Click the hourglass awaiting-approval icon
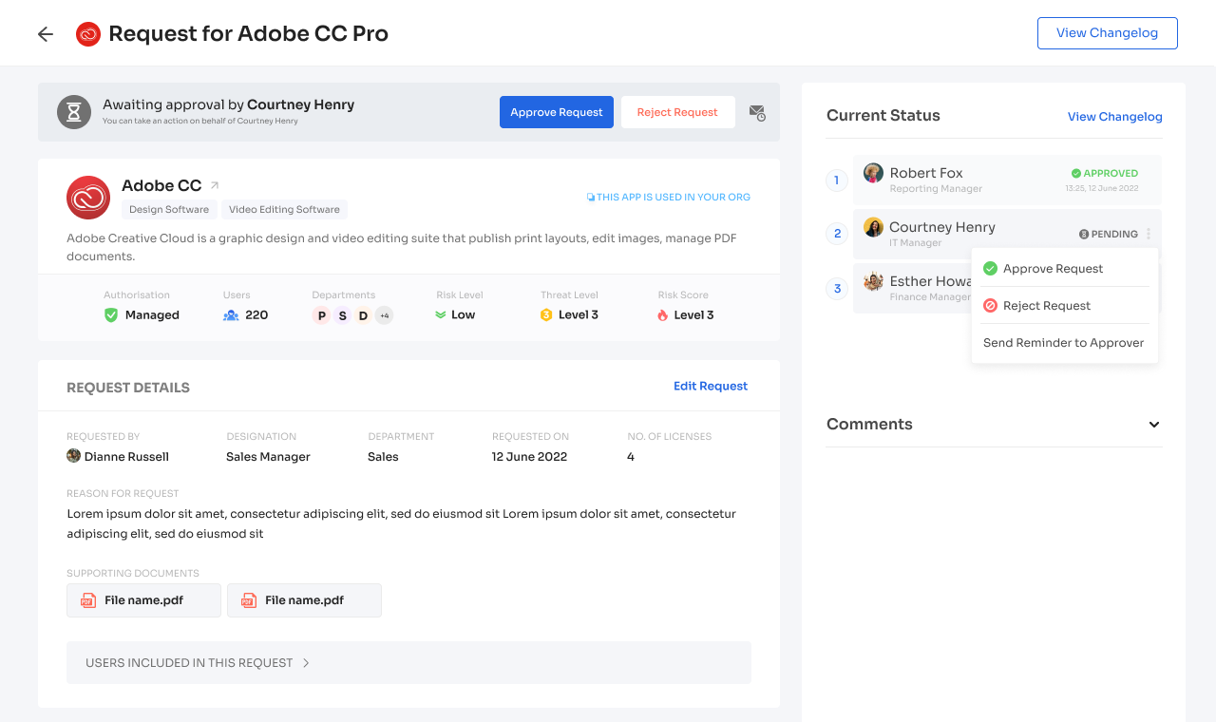Image resolution: width=1216 pixels, height=722 pixels. click(74, 112)
